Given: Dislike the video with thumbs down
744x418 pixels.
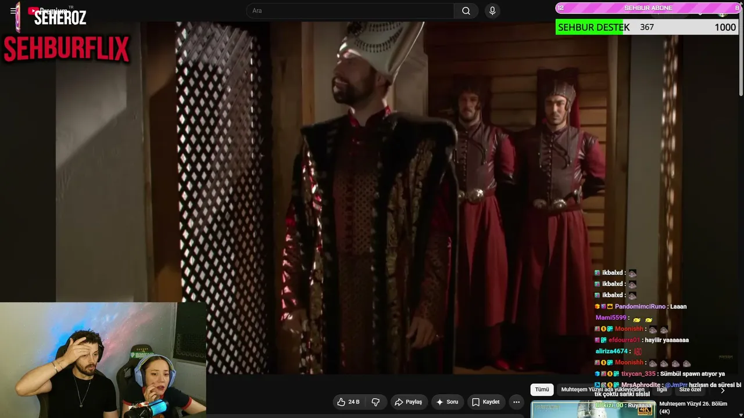Looking at the screenshot, I should coord(375,402).
